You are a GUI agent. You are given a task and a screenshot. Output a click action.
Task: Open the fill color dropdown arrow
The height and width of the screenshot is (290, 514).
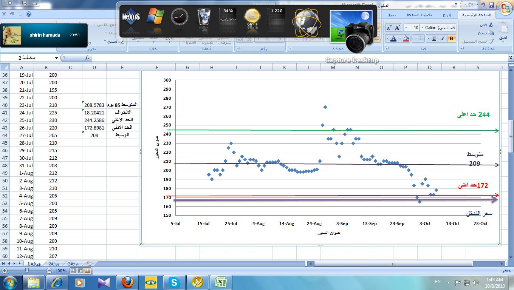click(x=400, y=39)
